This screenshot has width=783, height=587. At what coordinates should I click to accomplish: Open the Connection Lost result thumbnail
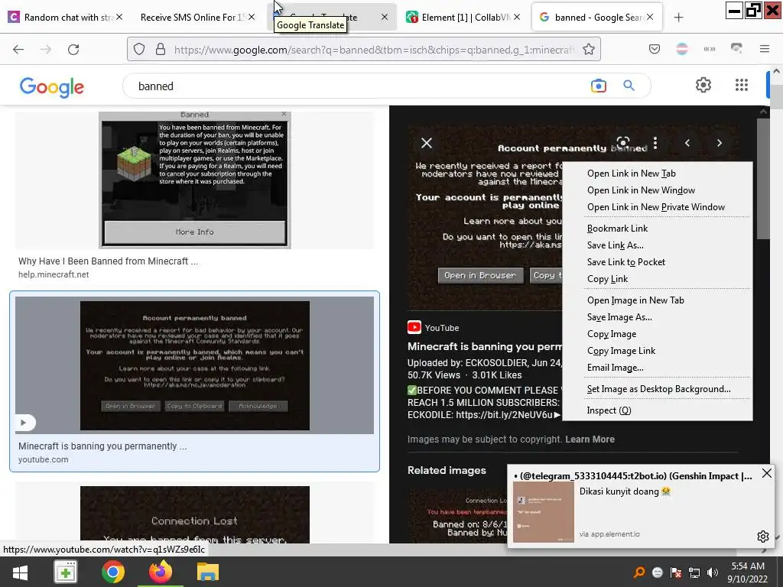[x=195, y=514]
